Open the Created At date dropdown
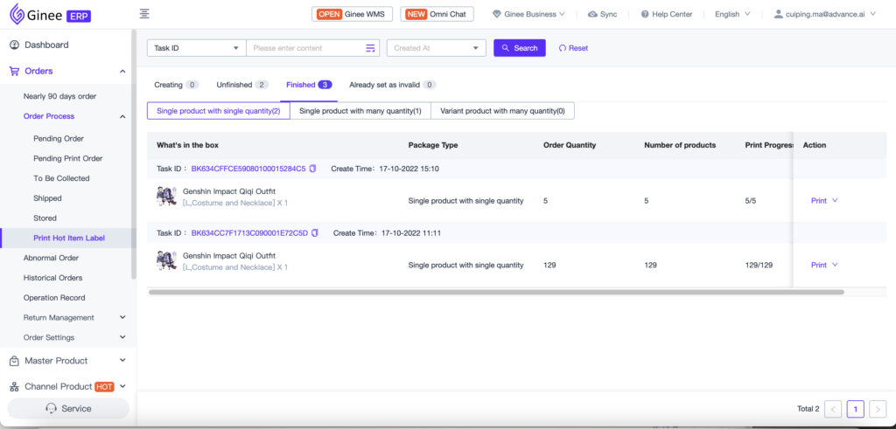Viewport: 896px width, 429px height. coord(437,48)
